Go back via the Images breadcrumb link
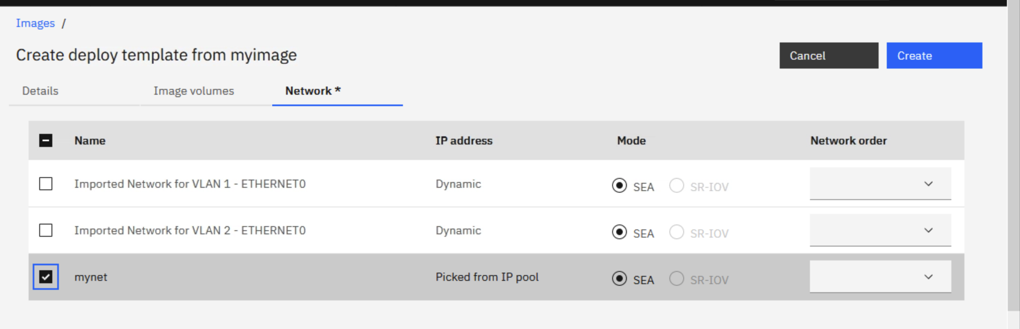This screenshot has height=329, width=1020. coord(35,23)
